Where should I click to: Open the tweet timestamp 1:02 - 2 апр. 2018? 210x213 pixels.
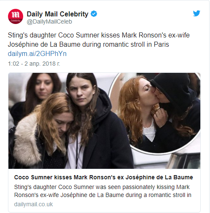pos(34,64)
